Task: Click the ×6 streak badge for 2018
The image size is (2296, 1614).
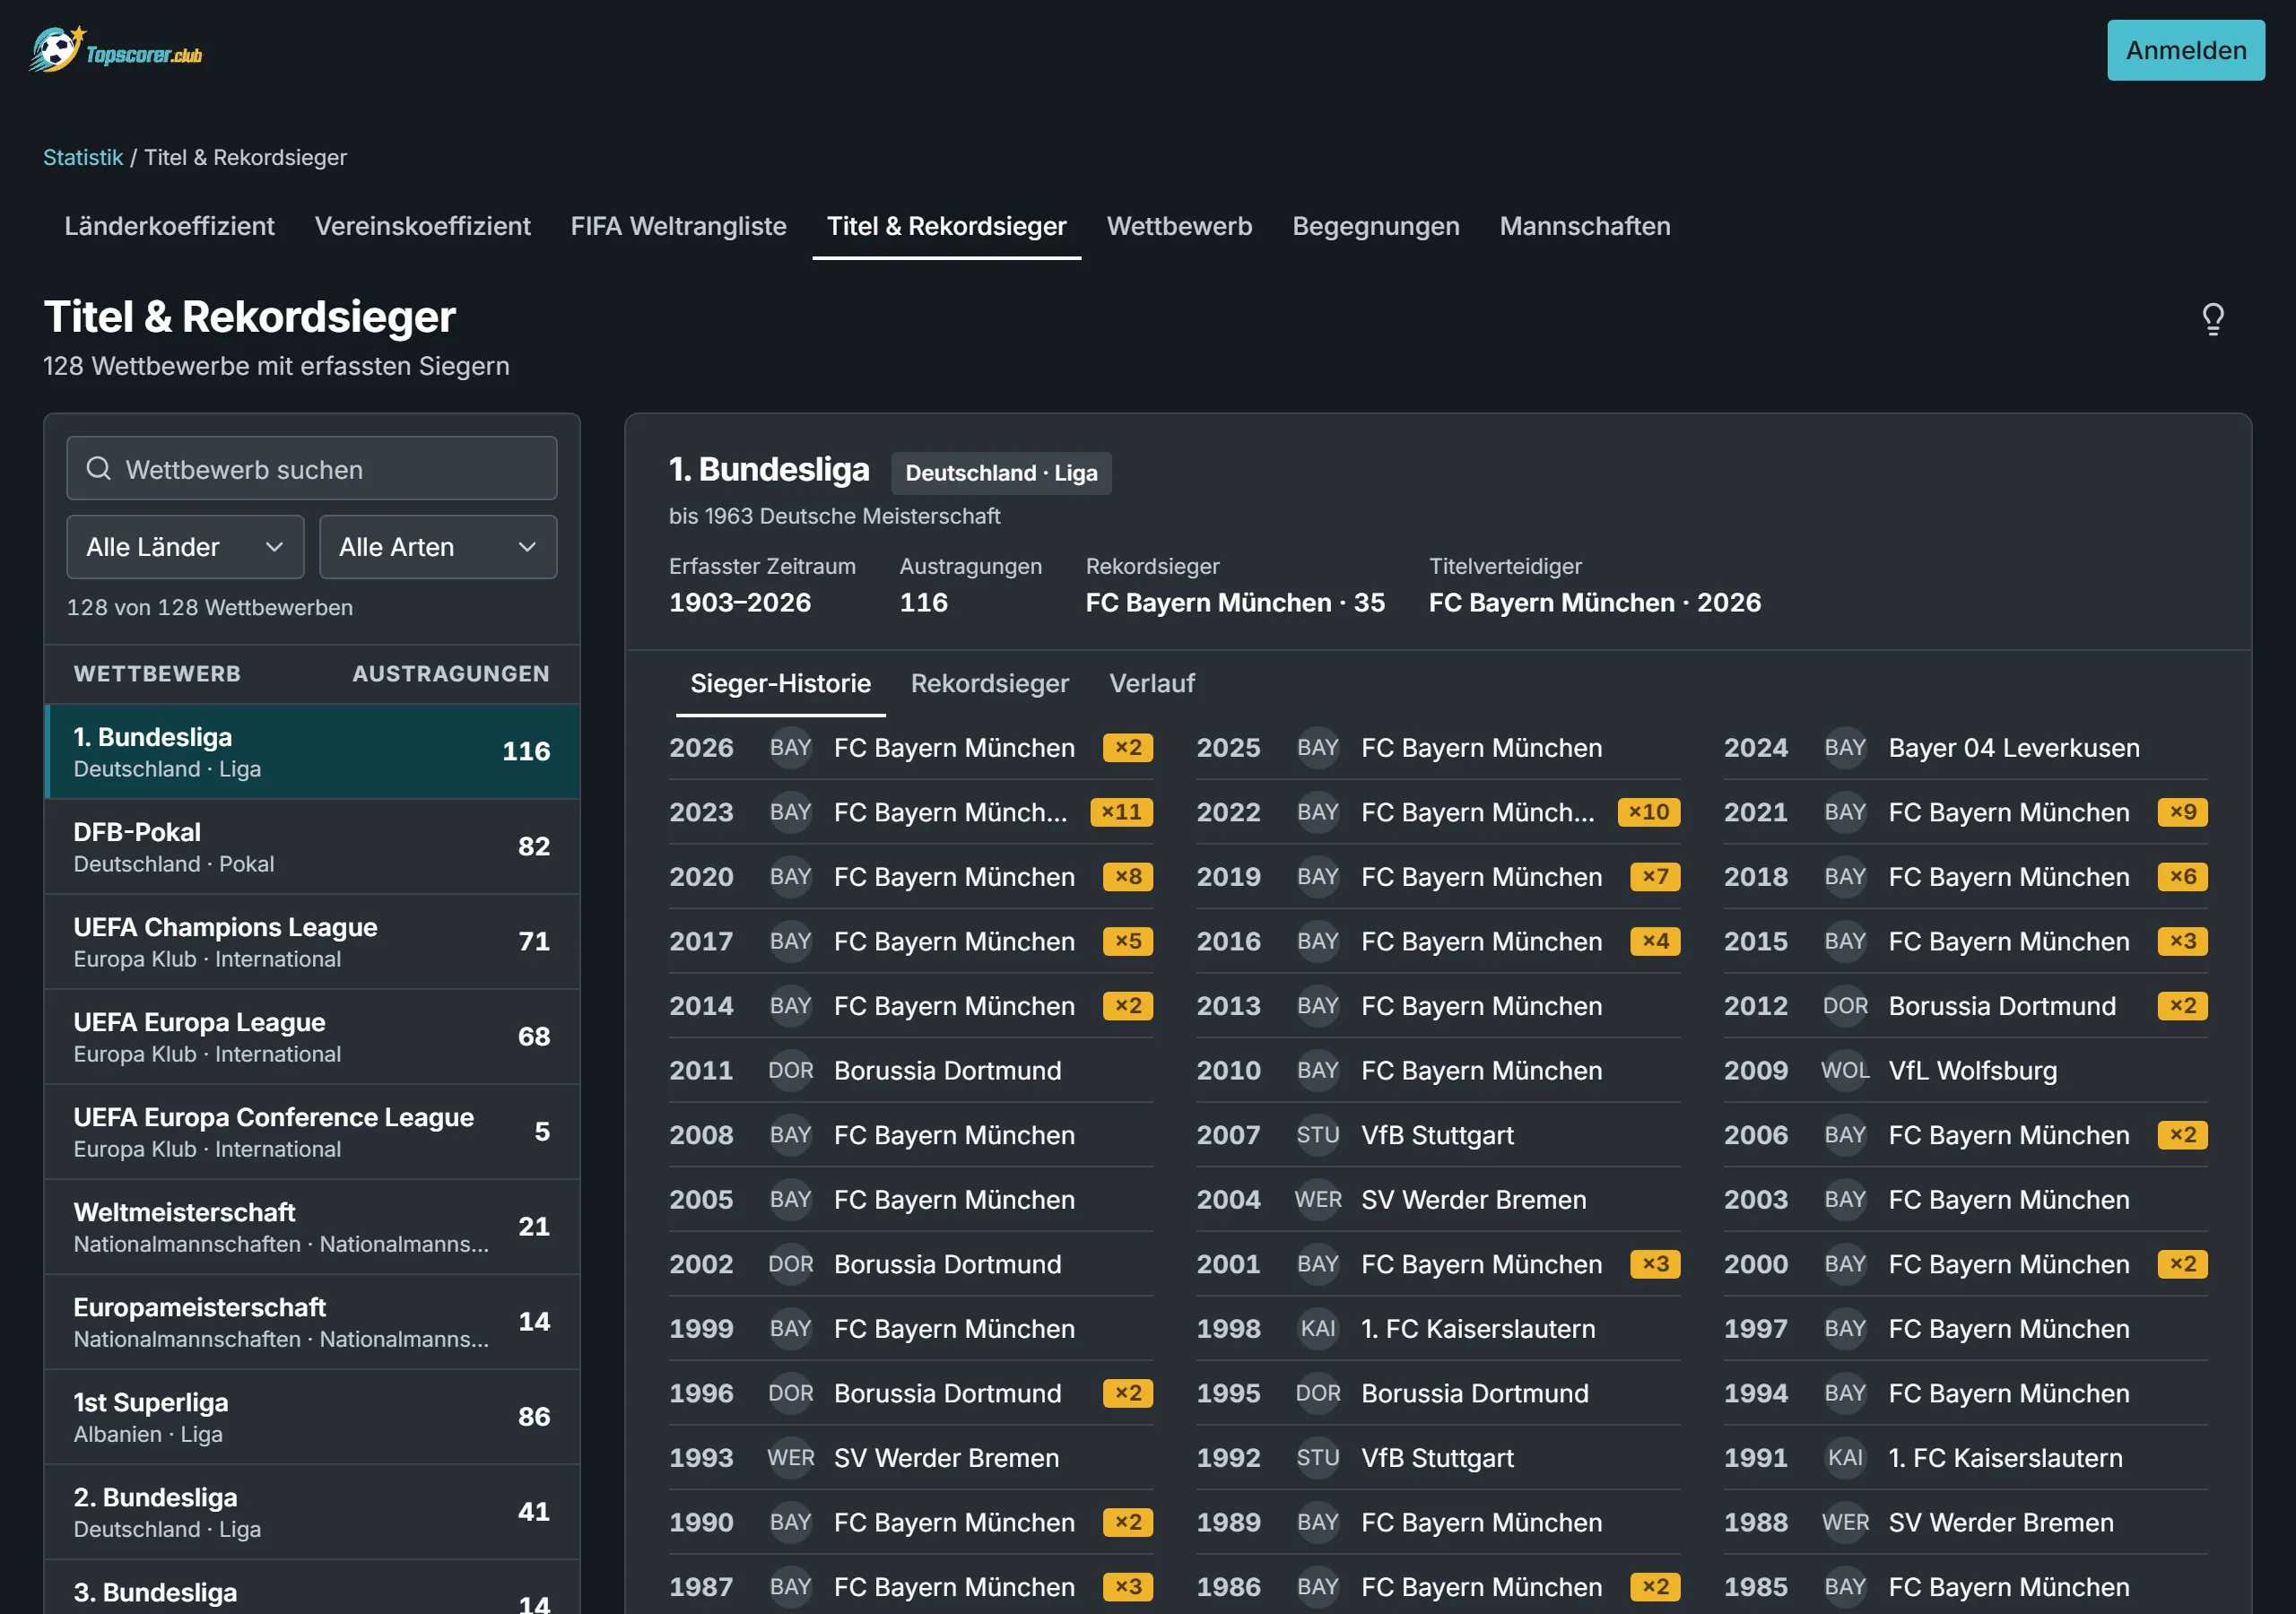Action: (2182, 877)
